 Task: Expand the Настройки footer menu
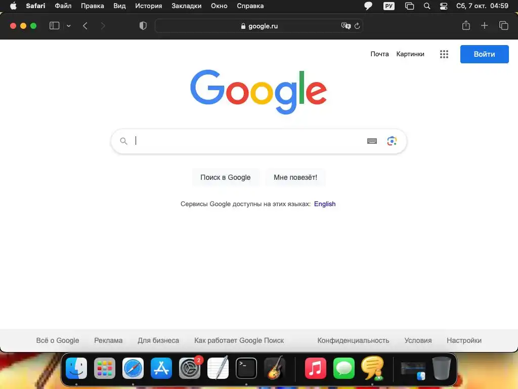tap(464, 340)
